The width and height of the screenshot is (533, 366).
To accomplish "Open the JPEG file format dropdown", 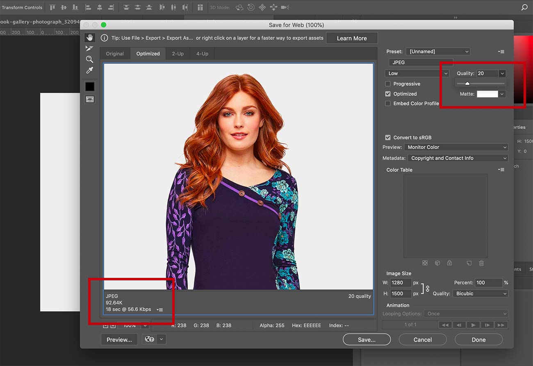I will (421, 63).
